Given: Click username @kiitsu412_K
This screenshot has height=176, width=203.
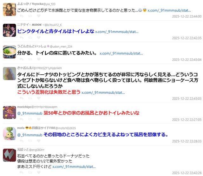Looking at the screenshot, I should point(53,25).
